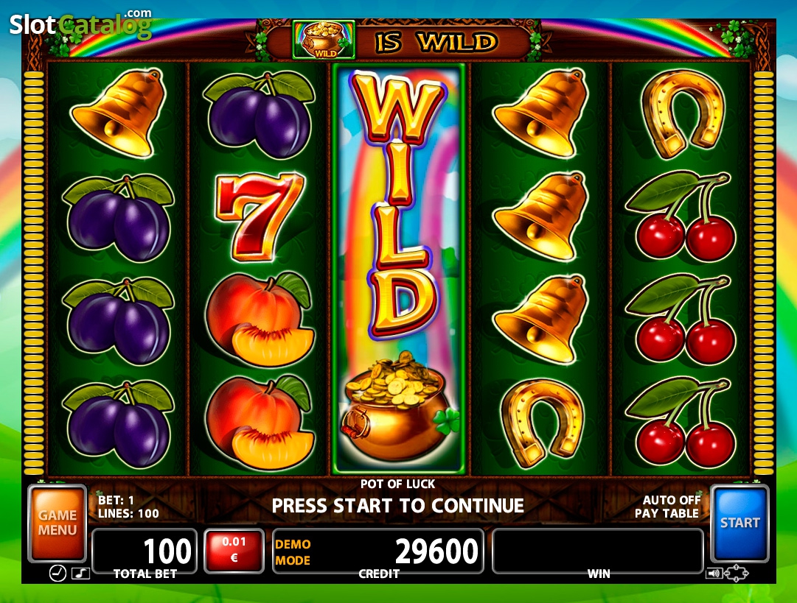Open the PAY TABLE
797x603 pixels.
point(667,513)
